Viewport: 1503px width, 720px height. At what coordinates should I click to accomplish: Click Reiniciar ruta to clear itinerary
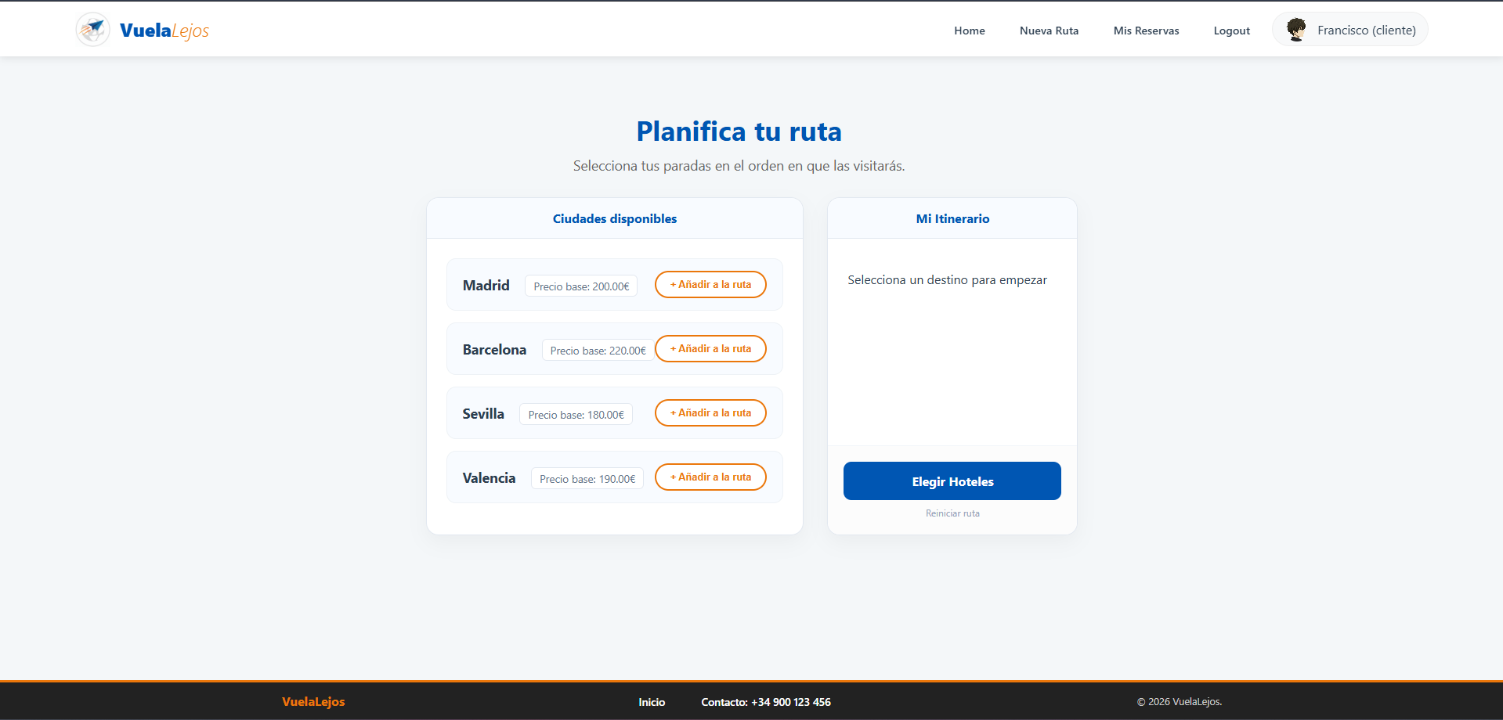pos(952,513)
